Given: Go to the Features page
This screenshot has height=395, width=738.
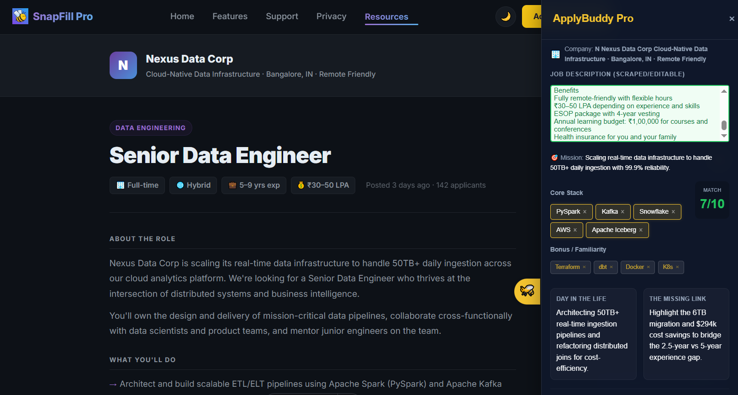Looking at the screenshot, I should click(x=230, y=16).
